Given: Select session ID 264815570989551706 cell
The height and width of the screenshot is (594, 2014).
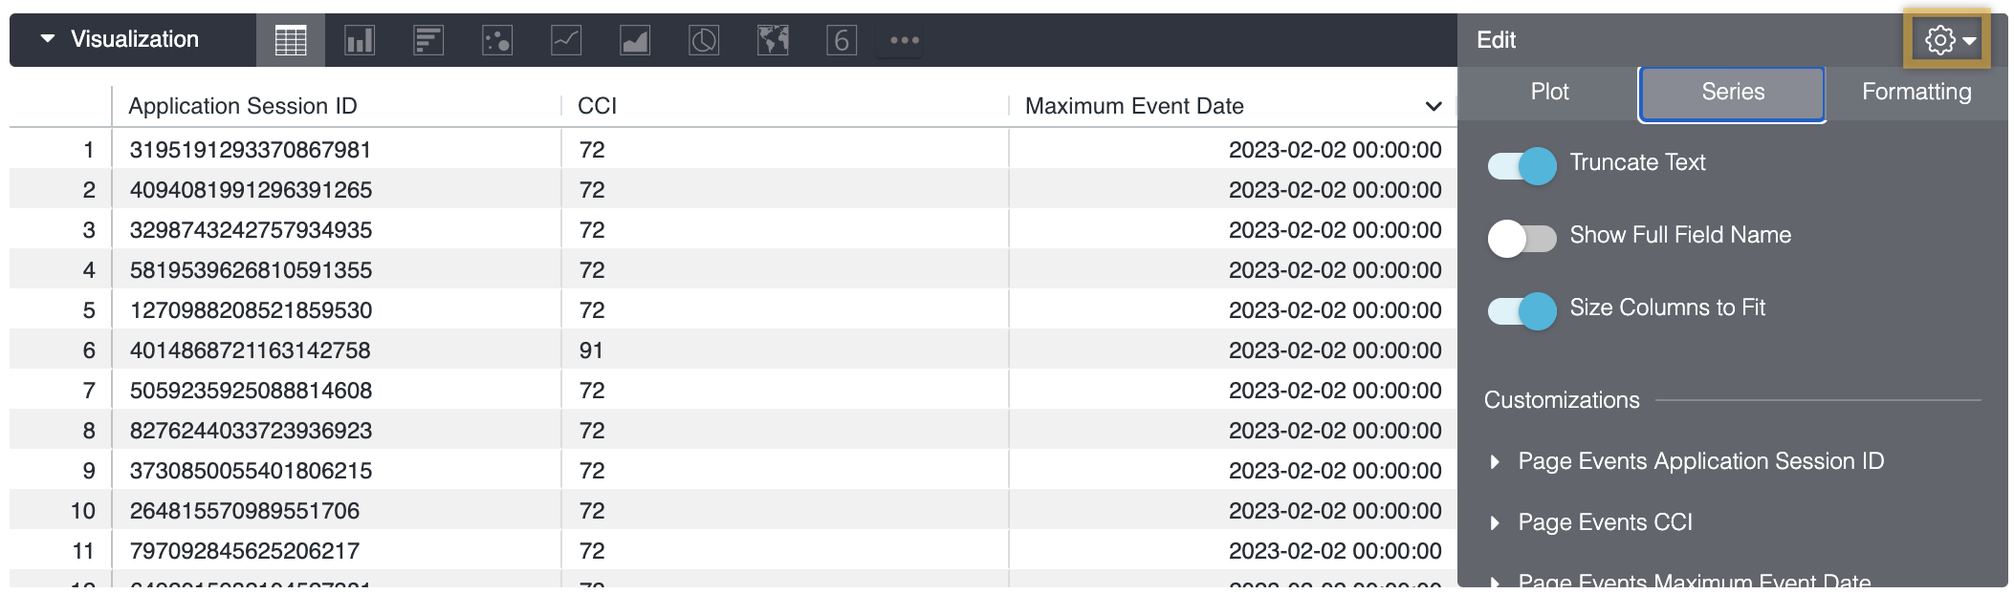Looking at the screenshot, I should [x=337, y=511].
